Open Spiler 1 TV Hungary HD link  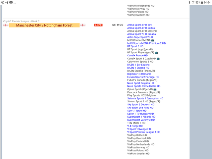pyautogui.click(x=140, y=114)
